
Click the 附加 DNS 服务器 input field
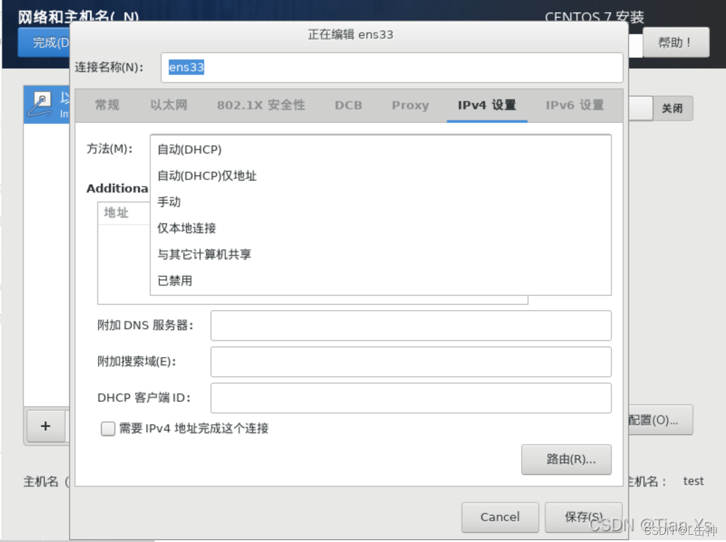[411, 326]
